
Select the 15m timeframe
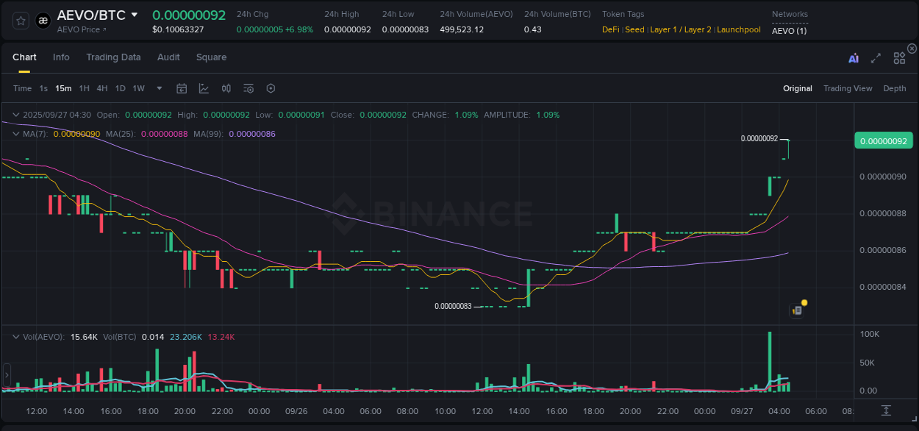click(x=63, y=88)
